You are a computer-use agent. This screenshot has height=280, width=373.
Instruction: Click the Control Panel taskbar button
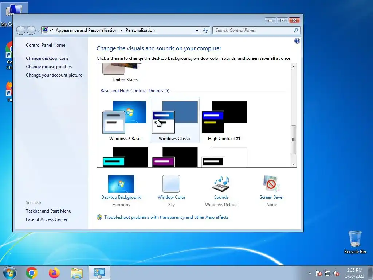click(x=99, y=273)
